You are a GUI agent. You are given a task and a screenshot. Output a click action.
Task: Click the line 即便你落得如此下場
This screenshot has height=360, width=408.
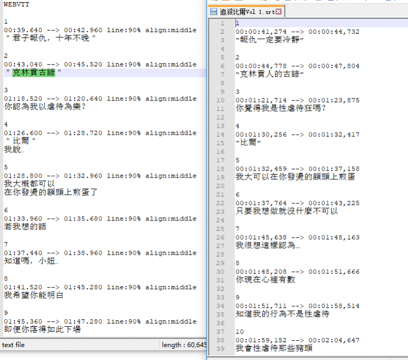(x=42, y=329)
